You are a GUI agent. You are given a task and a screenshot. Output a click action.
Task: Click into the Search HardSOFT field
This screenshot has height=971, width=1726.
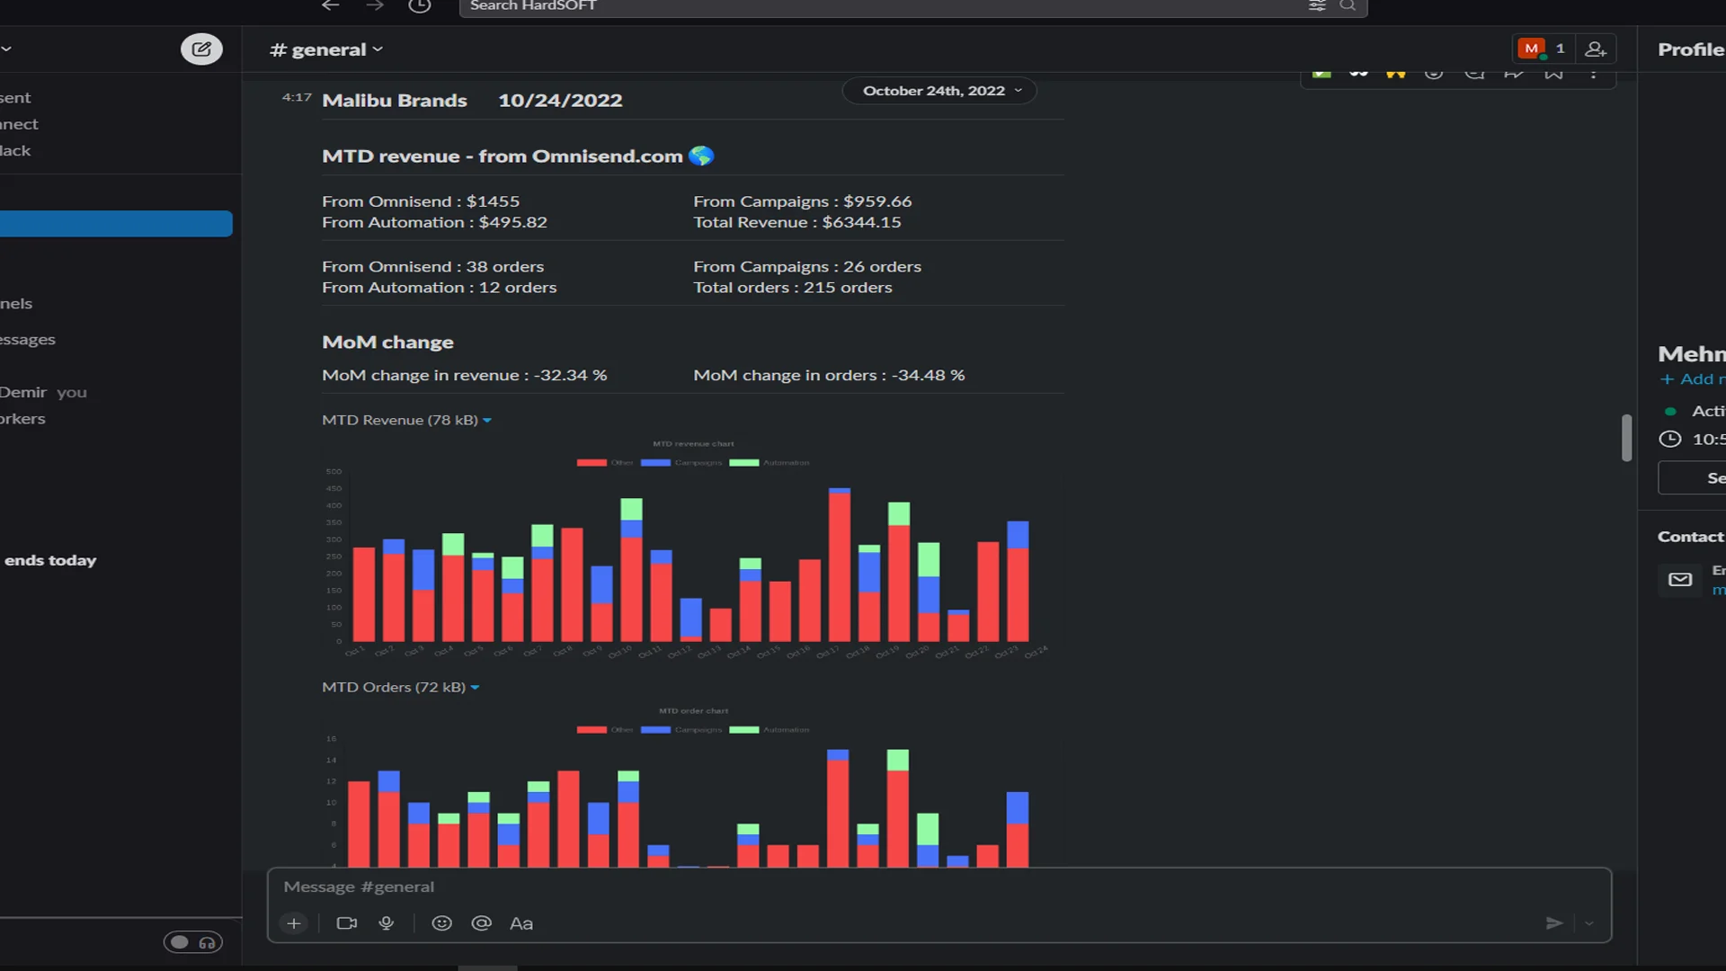tap(881, 5)
